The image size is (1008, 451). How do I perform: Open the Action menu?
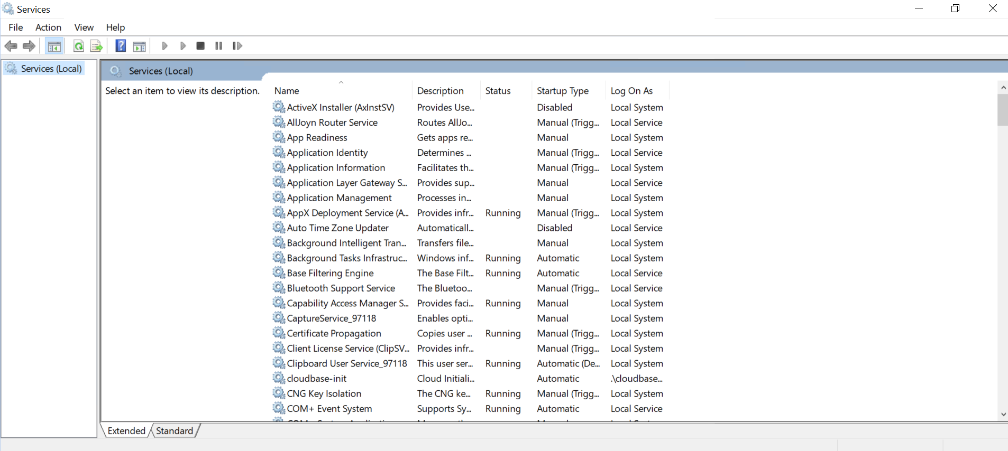(48, 27)
